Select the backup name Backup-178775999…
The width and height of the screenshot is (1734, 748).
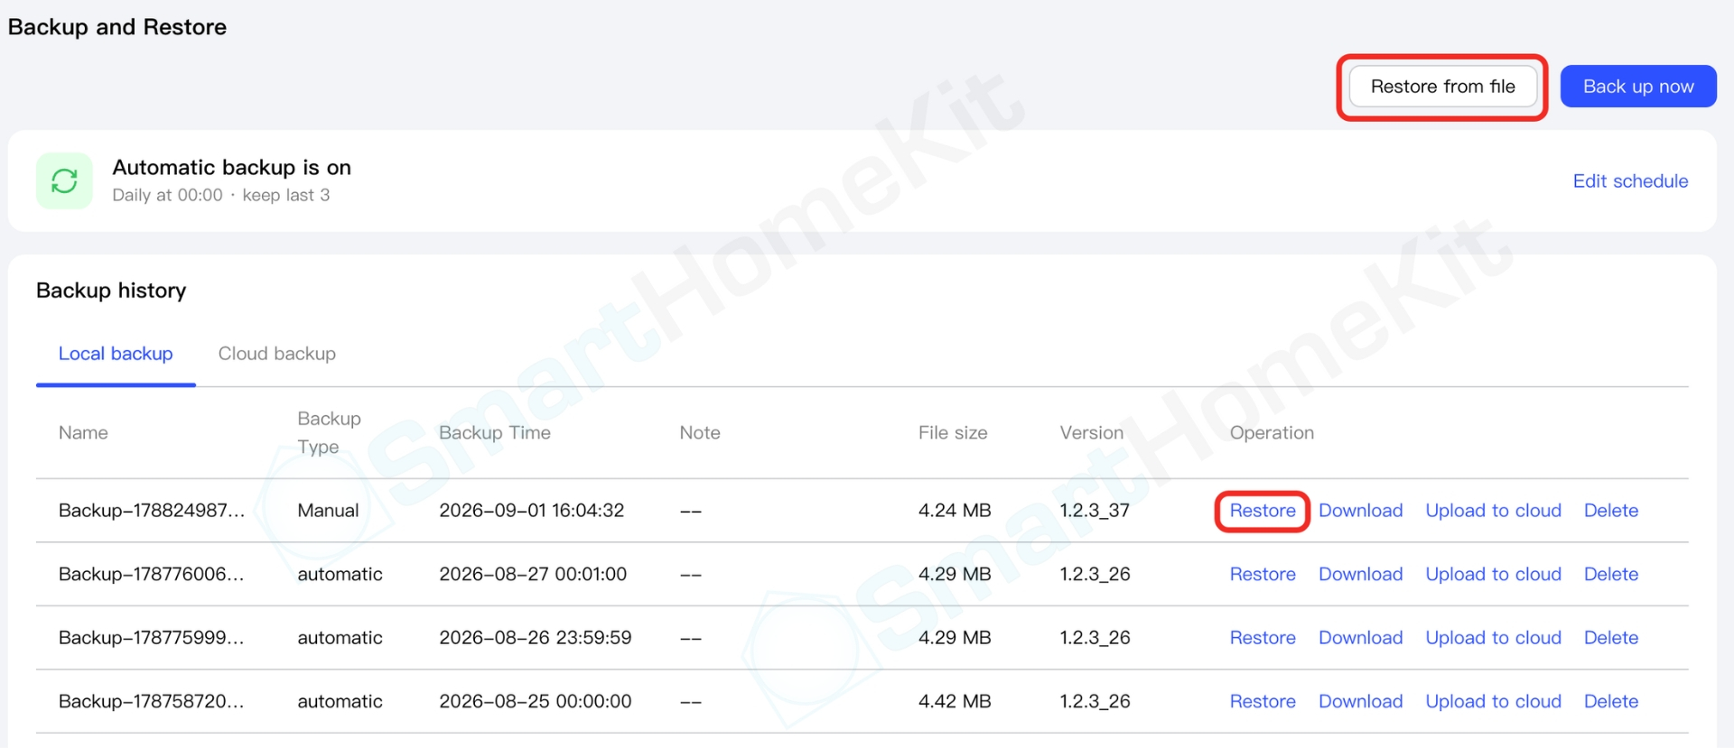tap(152, 638)
